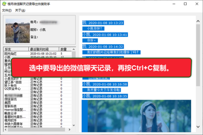Click timestamp 2020-01-08 10:21:02 cell
Viewport: 203px width, 135px height.
pos(43,53)
